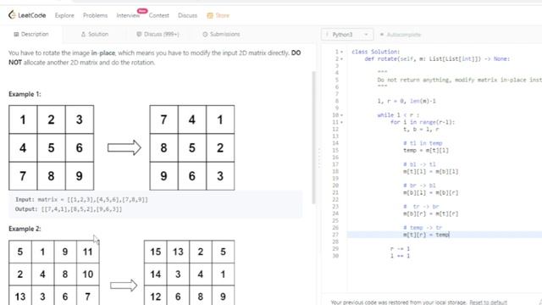This screenshot has height=305, width=542.
Task: Click code line 'm[t][l] = m[b][l]'
Action: coord(431,171)
